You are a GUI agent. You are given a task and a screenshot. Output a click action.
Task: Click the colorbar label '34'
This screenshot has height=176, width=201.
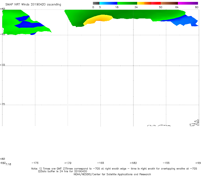(136, 7)
